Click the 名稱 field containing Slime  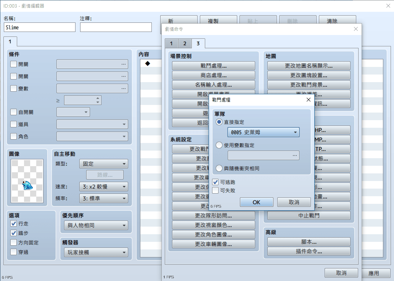click(40, 27)
